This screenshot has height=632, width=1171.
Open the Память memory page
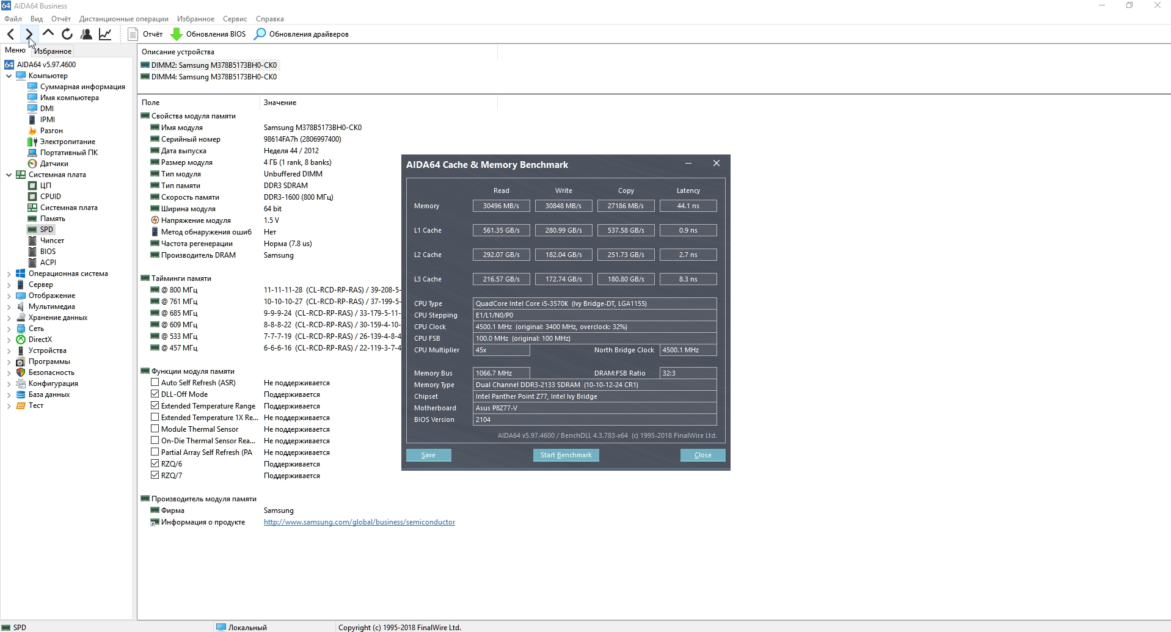click(46, 219)
